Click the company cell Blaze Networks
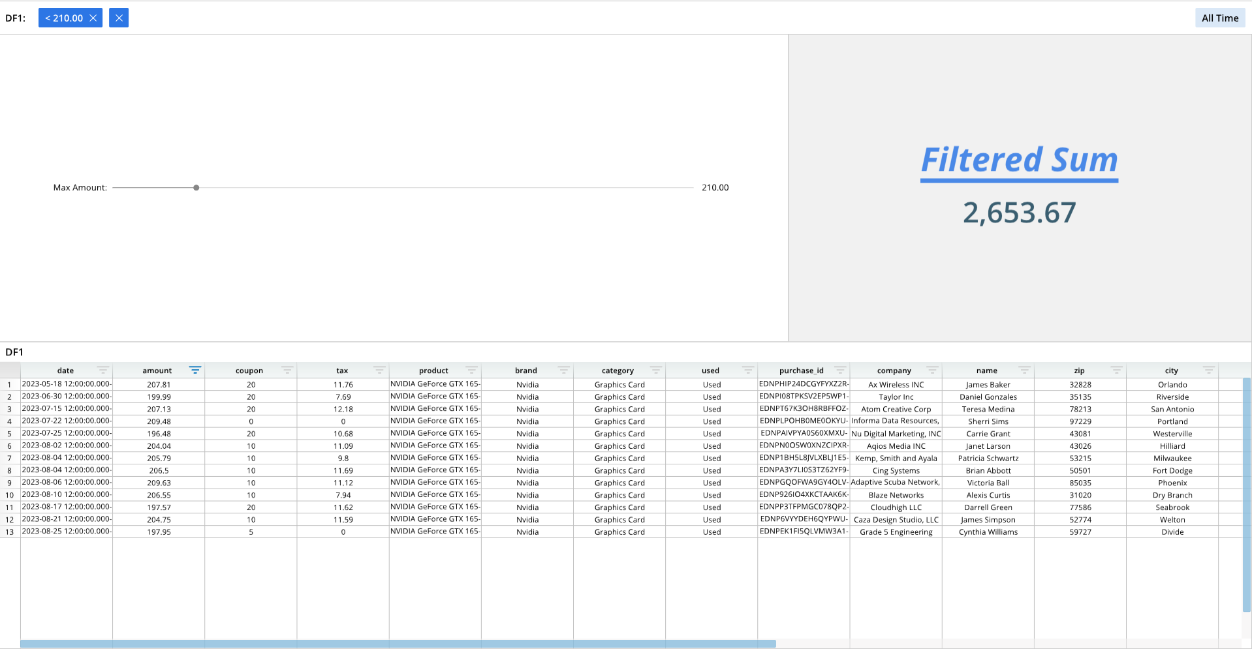 (x=896, y=496)
